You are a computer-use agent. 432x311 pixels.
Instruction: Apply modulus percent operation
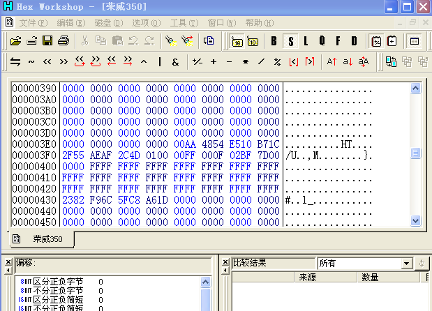(x=278, y=62)
